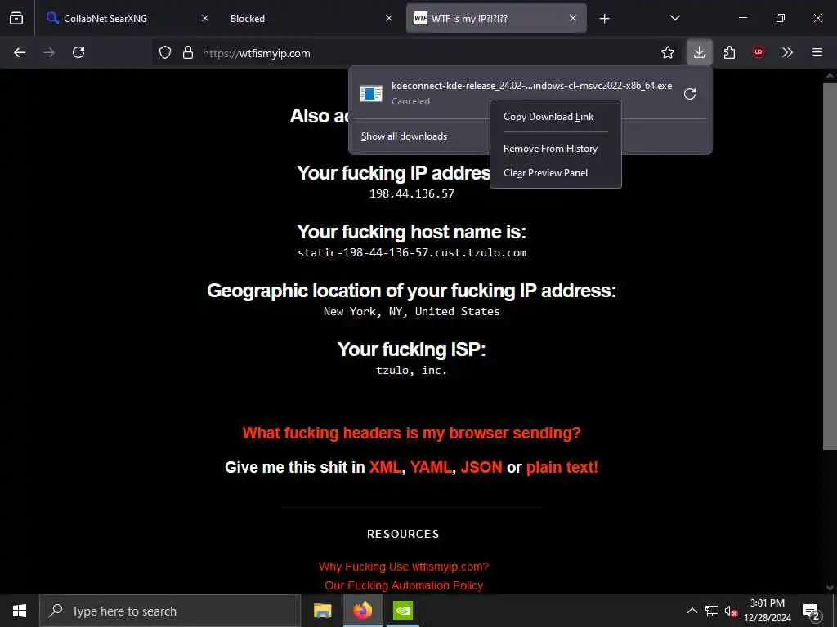Open the Firefox View icon
This screenshot has width=837, height=627.
[16, 18]
